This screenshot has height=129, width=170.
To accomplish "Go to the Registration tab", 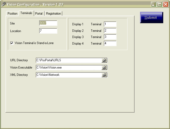I will 53,14.
